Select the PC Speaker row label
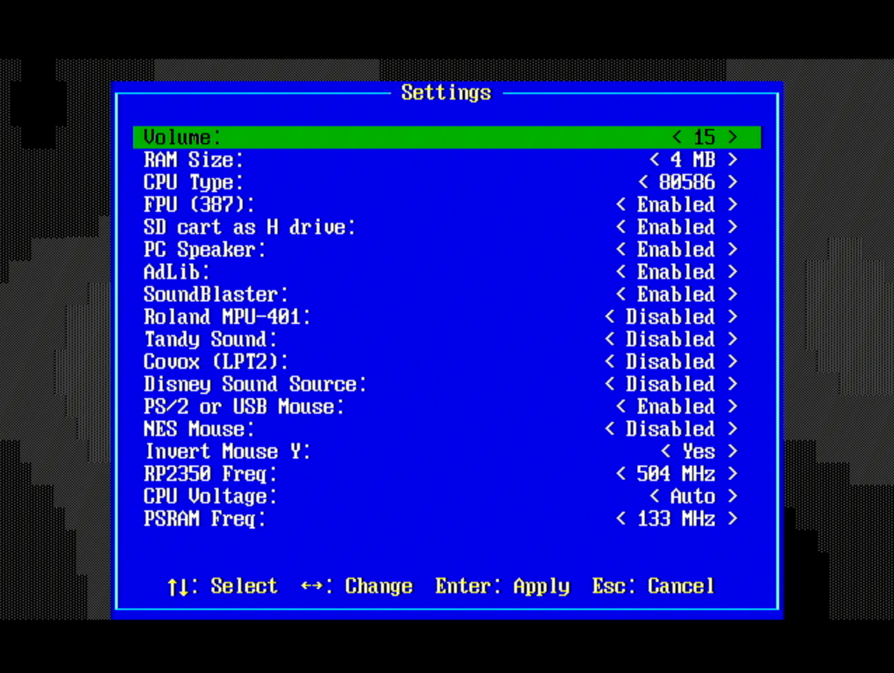894x673 pixels. 205,250
